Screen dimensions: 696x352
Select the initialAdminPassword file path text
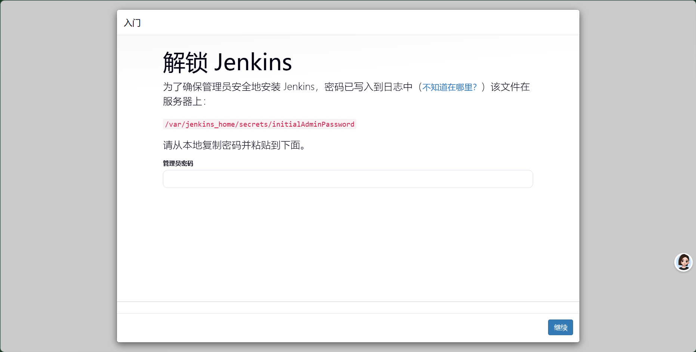[260, 124]
